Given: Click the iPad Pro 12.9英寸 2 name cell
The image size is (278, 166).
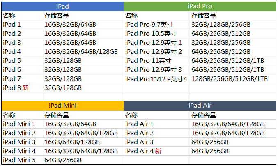Looking at the screenshot, I should click(x=157, y=52).
